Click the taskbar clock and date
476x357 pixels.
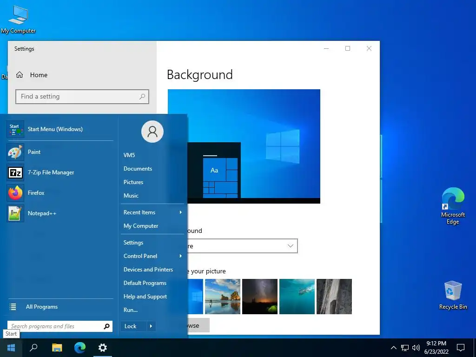pyautogui.click(x=436, y=348)
